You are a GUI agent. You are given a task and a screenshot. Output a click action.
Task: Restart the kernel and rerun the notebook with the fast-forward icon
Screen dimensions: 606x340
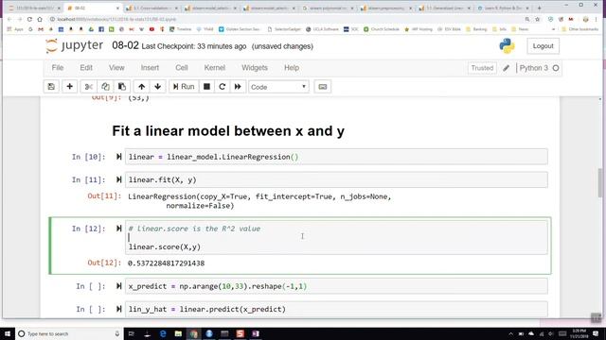[x=238, y=87]
